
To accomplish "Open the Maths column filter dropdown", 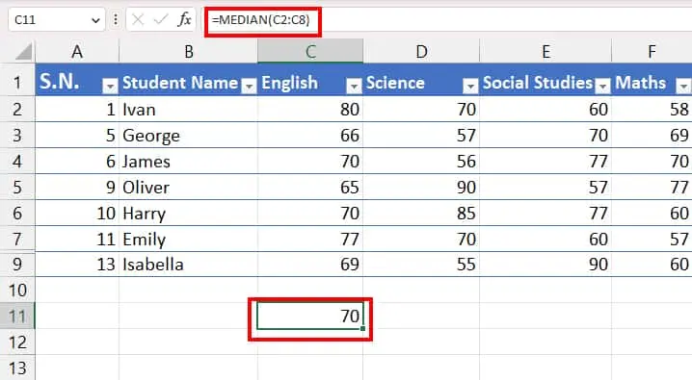I will click(x=684, y=86).
